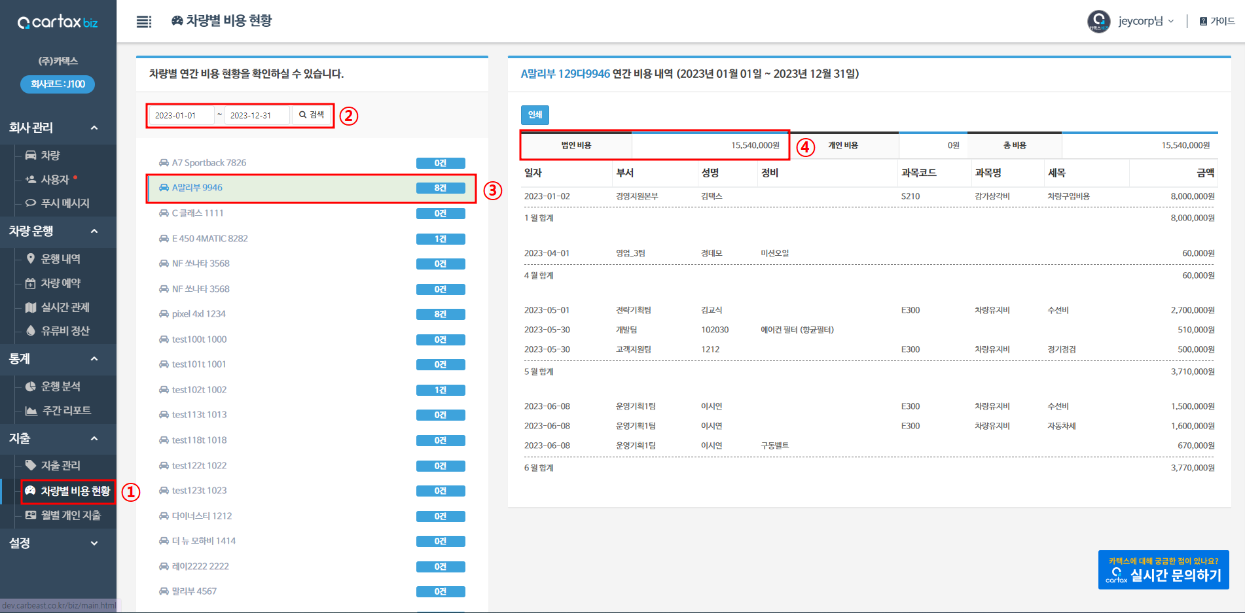
Task: Open the jeycorp user avatar
Action: point(1098,21)
